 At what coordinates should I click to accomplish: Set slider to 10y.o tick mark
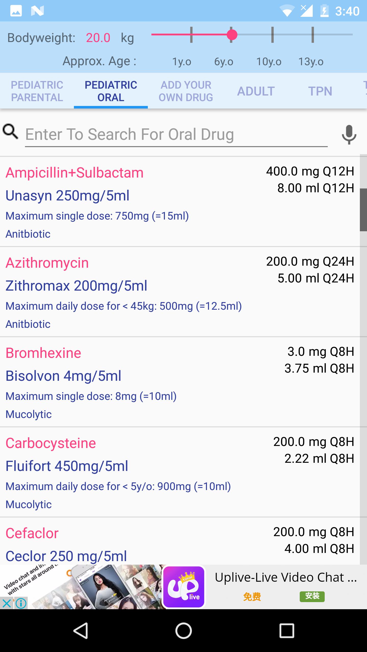tap(272, 35)
